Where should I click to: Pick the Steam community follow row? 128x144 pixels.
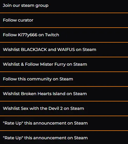coord(64,79)
